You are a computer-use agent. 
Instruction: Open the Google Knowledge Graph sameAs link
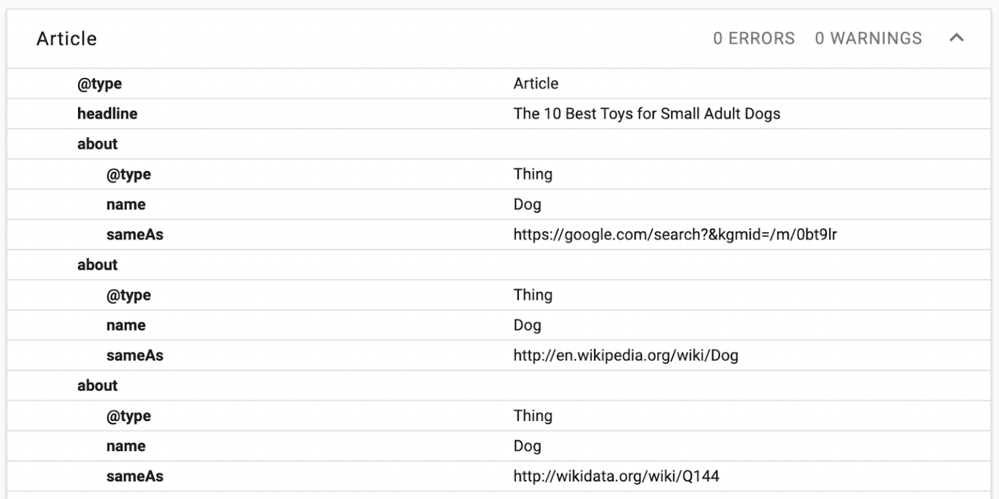(x=674, y=234)
